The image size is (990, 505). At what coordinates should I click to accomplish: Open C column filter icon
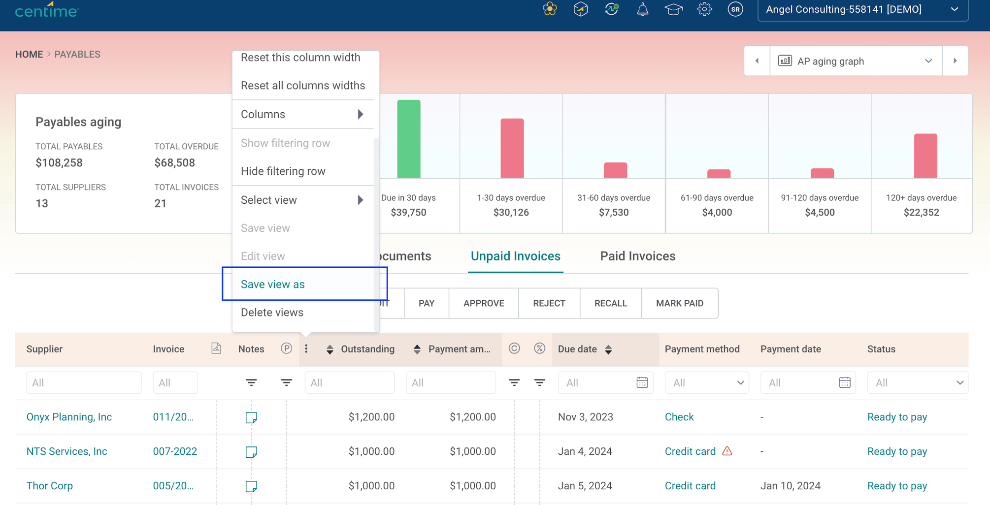point(514,382)
